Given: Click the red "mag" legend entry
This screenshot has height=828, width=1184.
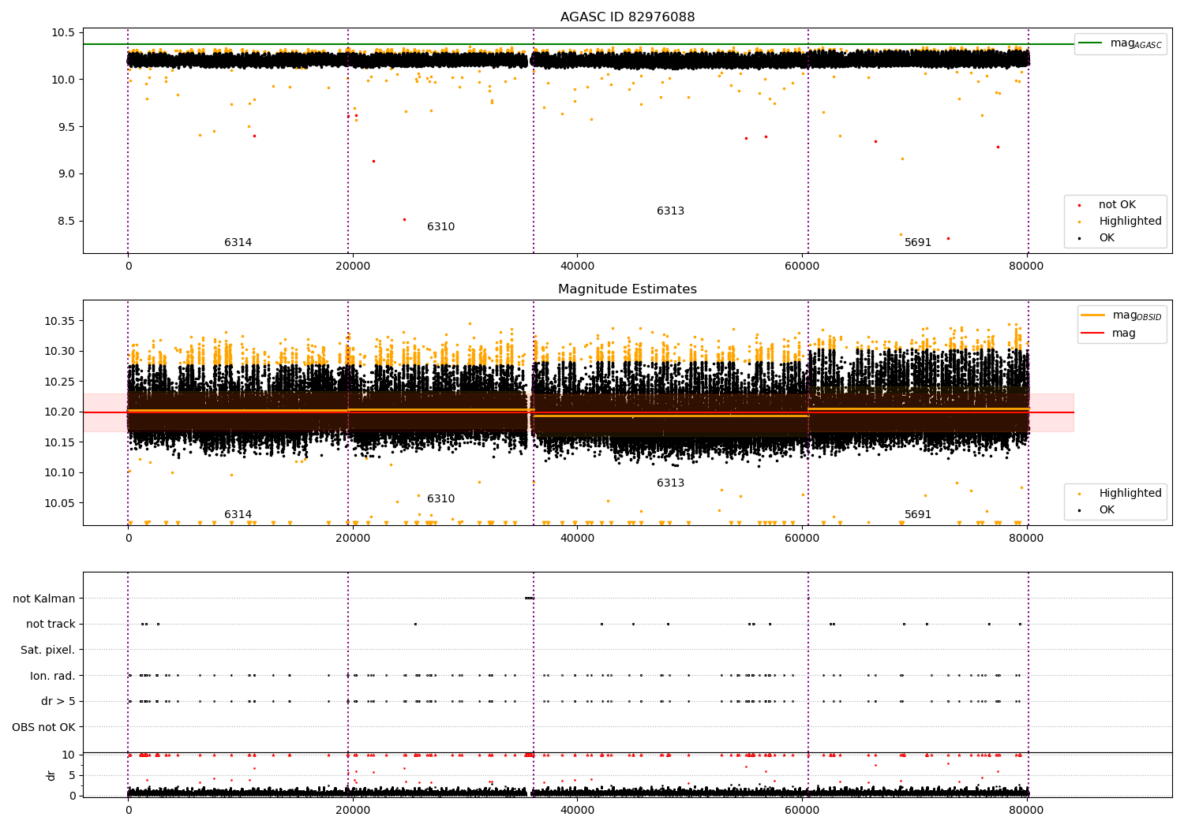Looking at the screenshot, I should (x=1109, y=334).
